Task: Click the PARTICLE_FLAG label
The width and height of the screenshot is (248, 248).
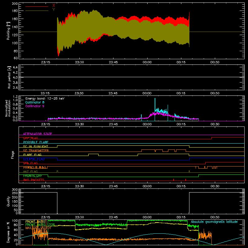Action: point(35,167)
